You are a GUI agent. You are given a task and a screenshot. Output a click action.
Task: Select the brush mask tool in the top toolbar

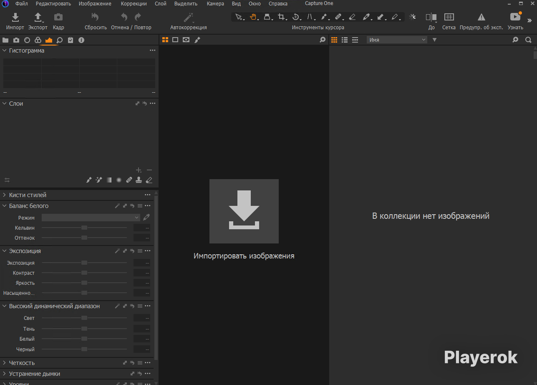click(324, 17)
